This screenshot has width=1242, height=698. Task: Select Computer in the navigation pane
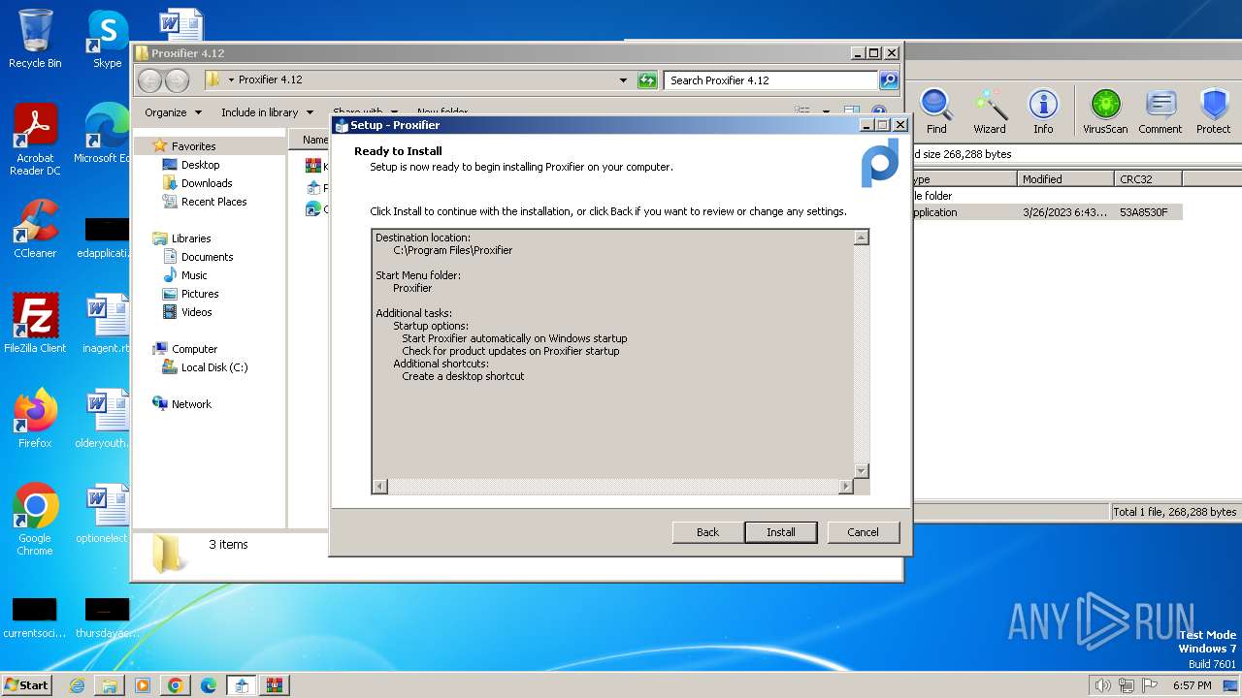[194, 349]
